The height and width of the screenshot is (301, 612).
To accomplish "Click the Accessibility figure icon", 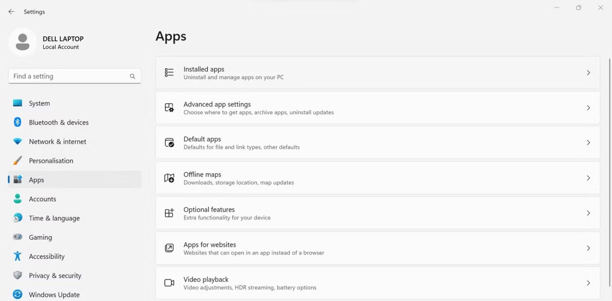I will [17, 256].
